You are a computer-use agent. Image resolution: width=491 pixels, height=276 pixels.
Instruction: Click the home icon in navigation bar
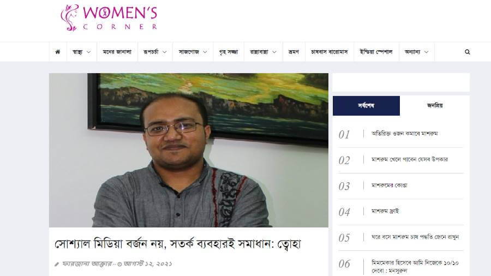pyautogui.click(x=58, y=52)
